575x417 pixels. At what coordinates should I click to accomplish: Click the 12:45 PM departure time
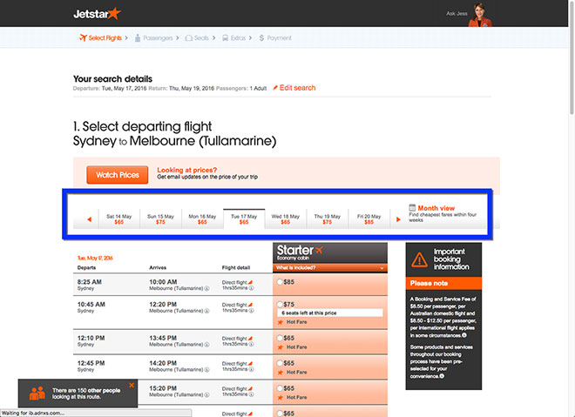click(x=91, y=363)
